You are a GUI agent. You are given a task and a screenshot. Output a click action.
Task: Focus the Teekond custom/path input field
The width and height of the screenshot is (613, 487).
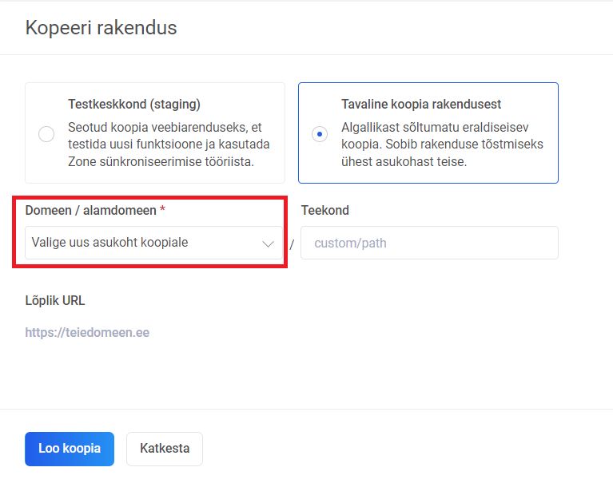click(x=429, y=243)
